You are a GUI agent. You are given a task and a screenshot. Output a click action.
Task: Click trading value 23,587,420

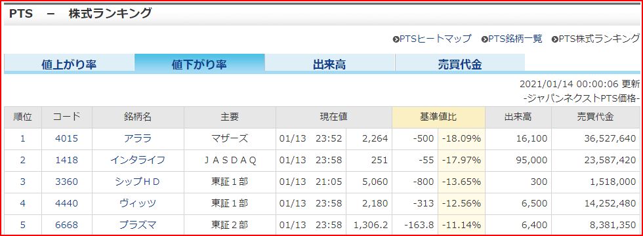point(610,160)
